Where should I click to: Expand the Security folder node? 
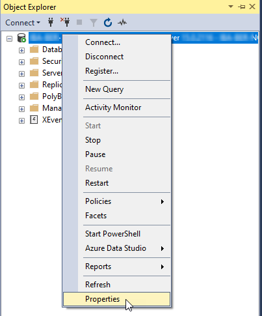21,62
